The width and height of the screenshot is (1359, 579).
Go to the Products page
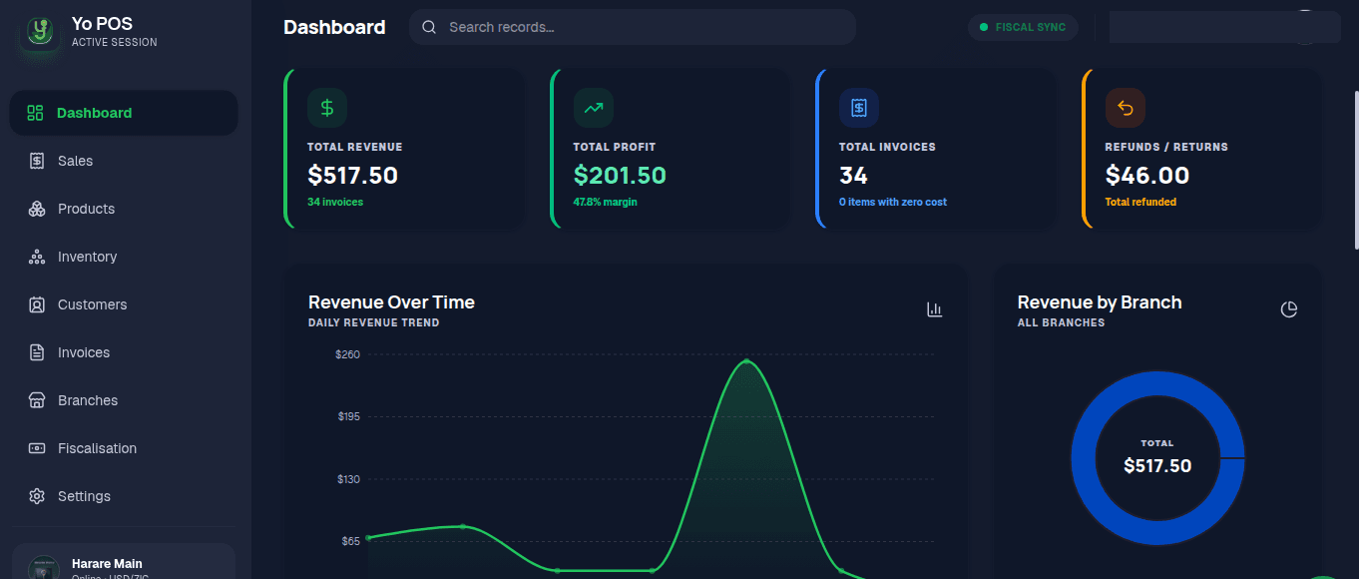click(124, 209)
